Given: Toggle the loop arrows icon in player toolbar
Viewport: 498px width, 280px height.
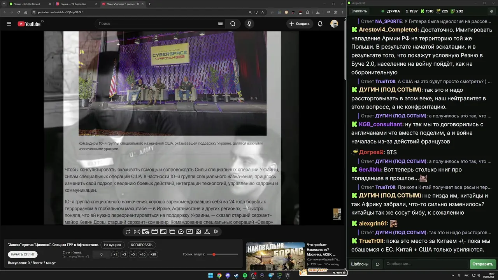Looking at the screenshot, I should tap(128, 232).
